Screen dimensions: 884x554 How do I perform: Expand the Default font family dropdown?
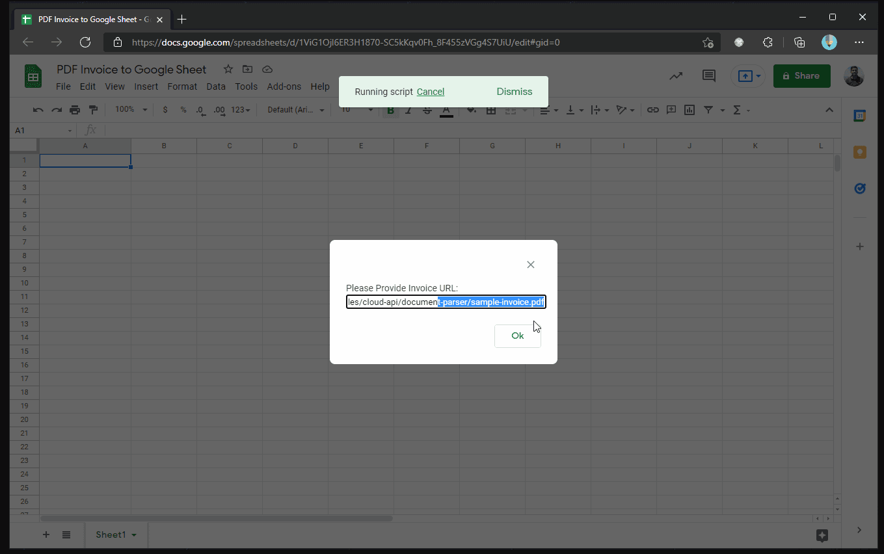tap(295, 110)
